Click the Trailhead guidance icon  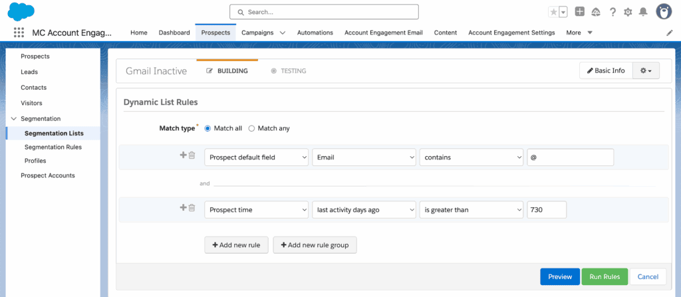pyautogui.click(x=596, y=12)
